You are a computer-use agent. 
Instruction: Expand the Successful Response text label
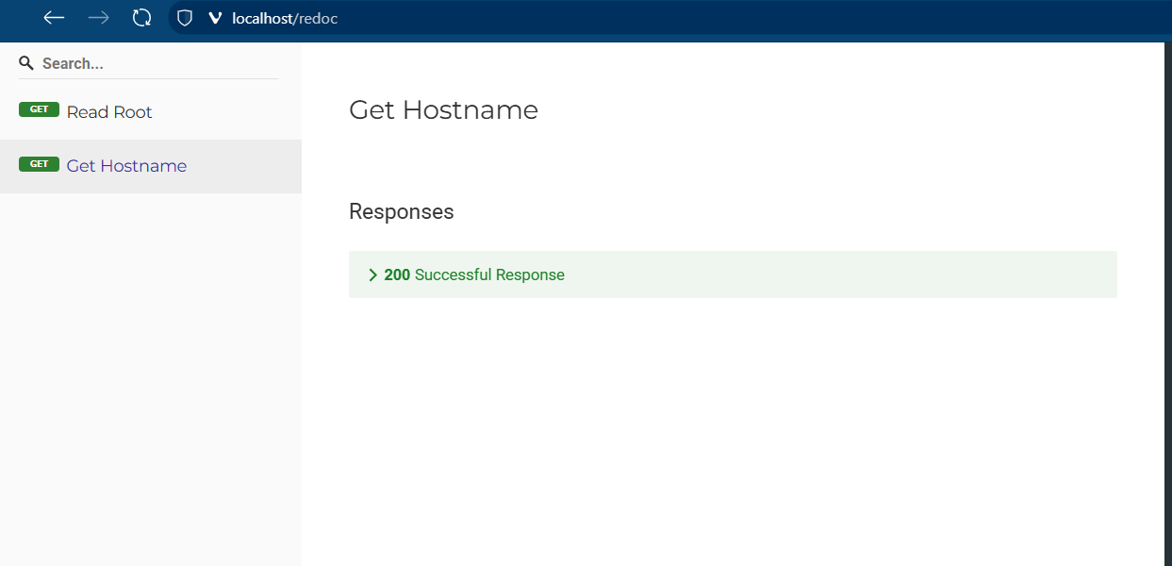click(489, 275)
